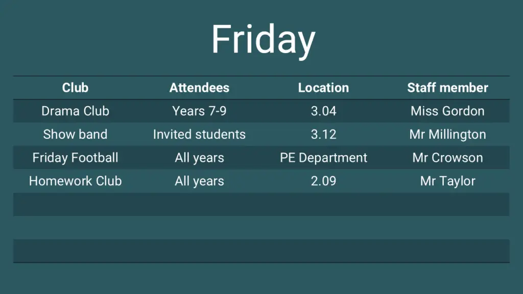Select room 3.12 location cell
Image resolution: width=523 pixels, height=294 pixels.
323,134
